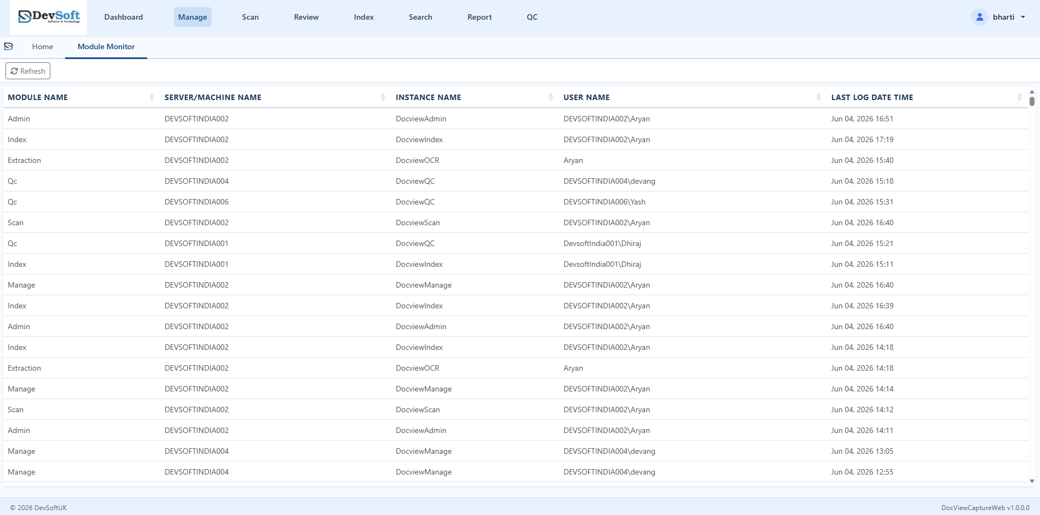Screen dimensions: 1040x515
Task: Open the Index menu in navbar
Action: click(x=364, y=17)
